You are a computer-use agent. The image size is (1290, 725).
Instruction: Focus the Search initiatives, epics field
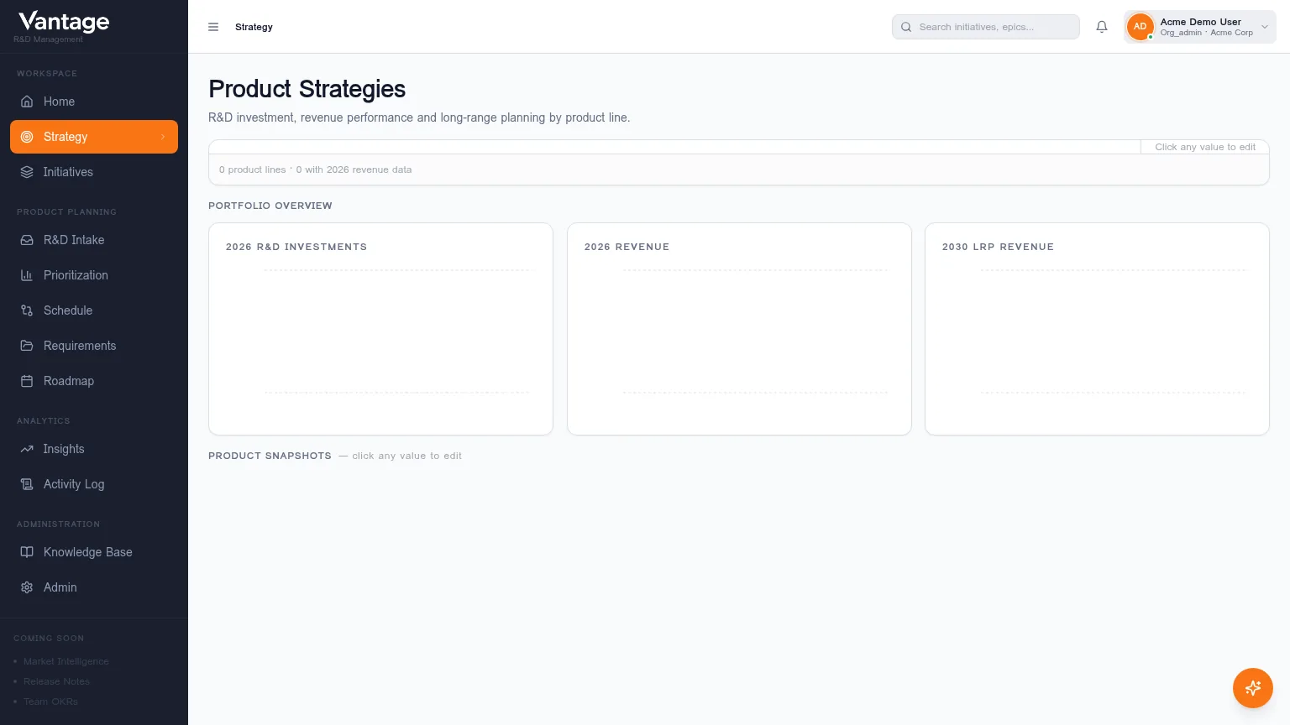tap(986, 27)
